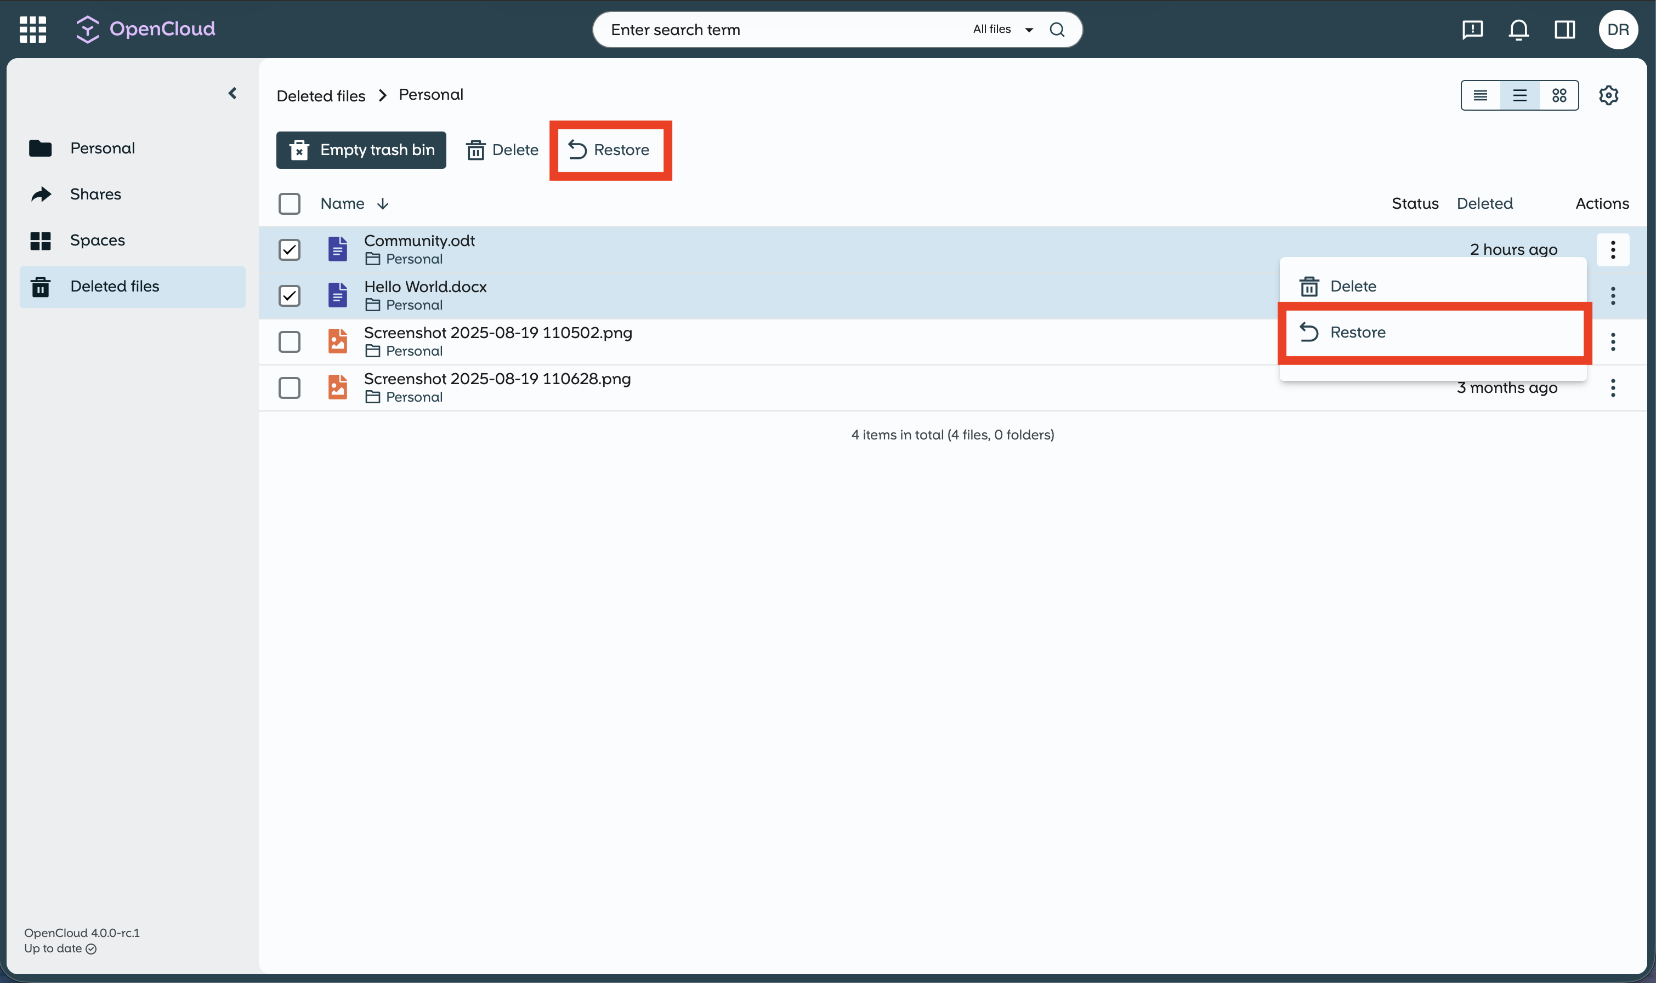1656x983 pixels.
Task: Open actions menu for Screenshot 2025-08-19 110628.png
Action: tap(1613, 387)
